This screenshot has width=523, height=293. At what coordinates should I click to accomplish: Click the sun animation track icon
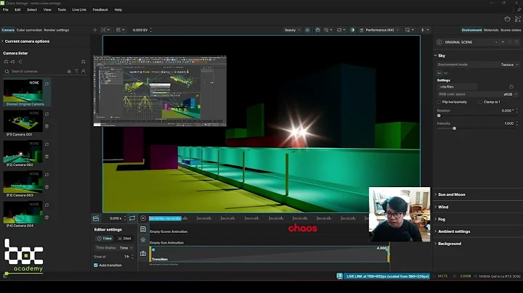[143, 240]
